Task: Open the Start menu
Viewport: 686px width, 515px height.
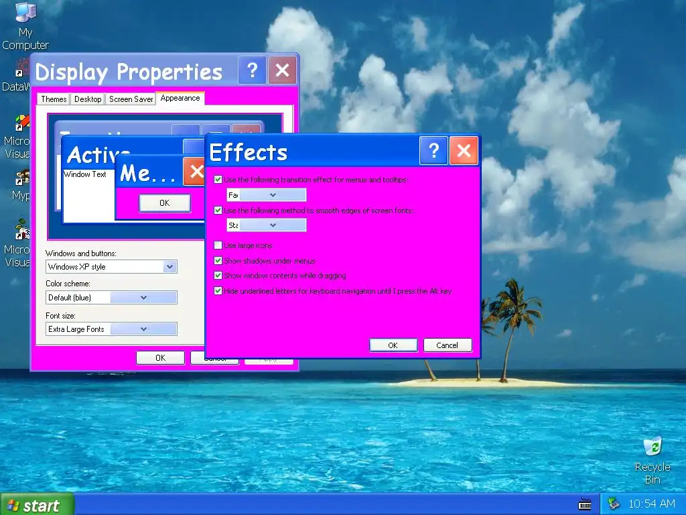Action: [37, 504]
